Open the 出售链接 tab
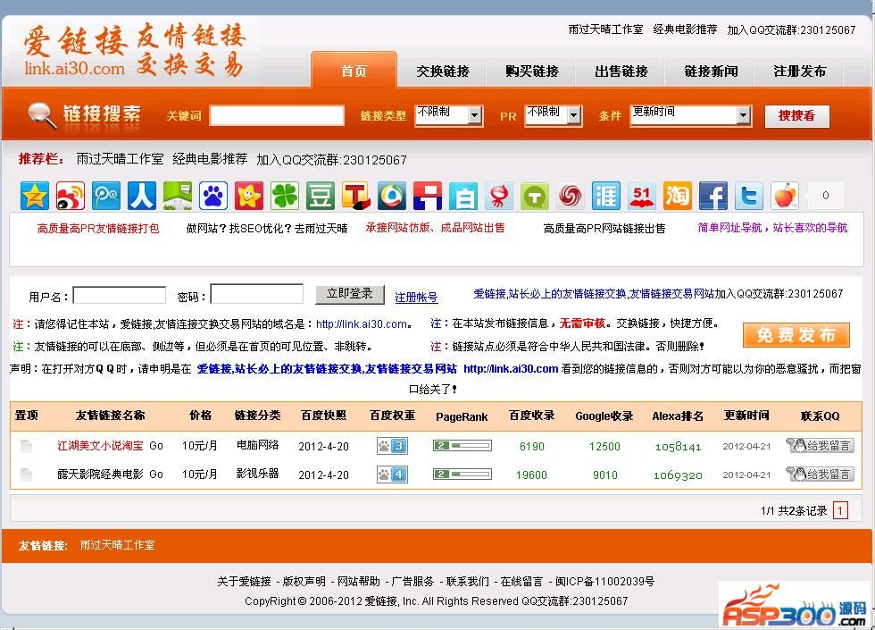 tap(621, 71)
